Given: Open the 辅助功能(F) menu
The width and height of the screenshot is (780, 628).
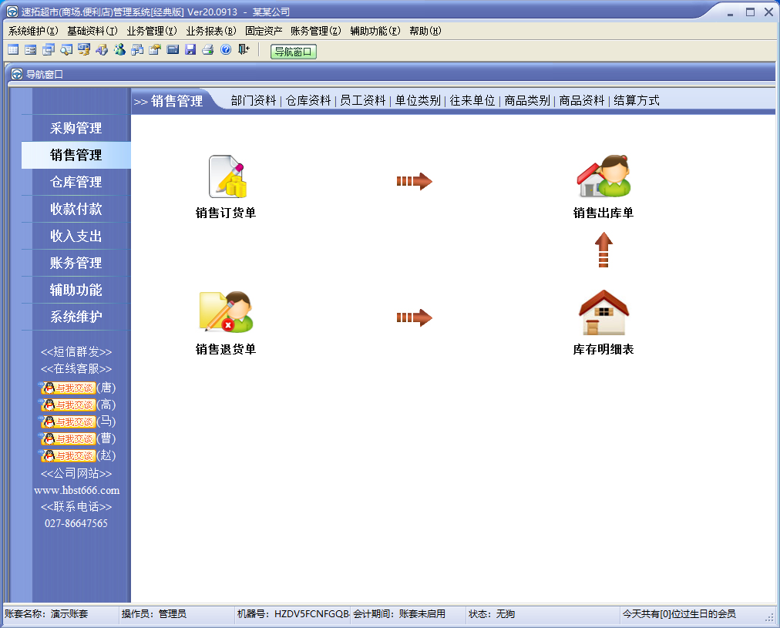Looking at the screenshot, I should click(x=375, y=31).
